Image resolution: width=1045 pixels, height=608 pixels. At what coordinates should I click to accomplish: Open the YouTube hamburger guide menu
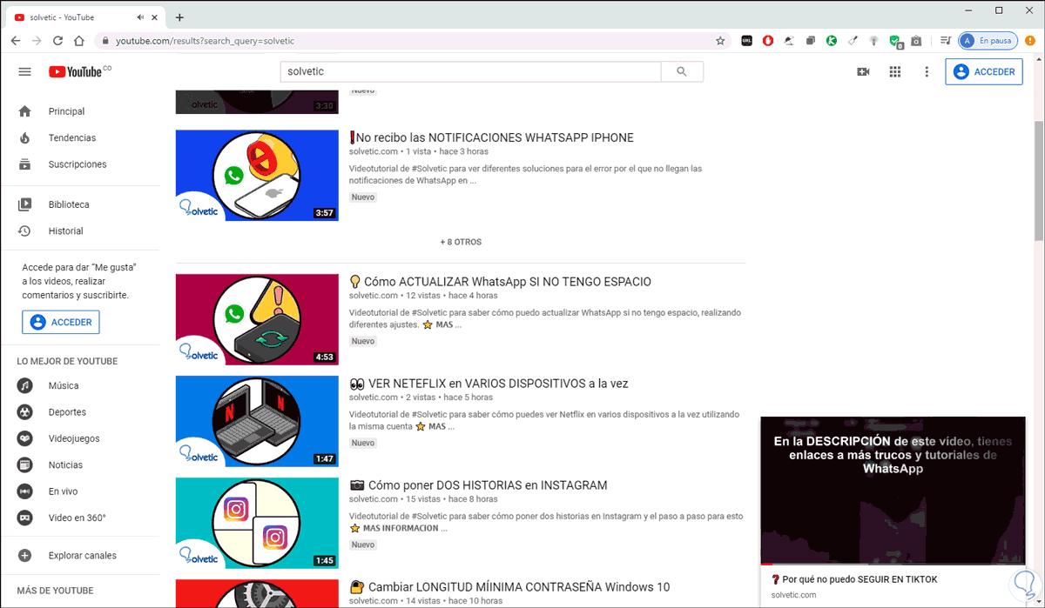(24, 71)
